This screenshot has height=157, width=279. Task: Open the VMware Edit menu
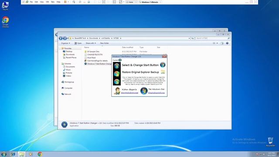[x=36, y=2]
